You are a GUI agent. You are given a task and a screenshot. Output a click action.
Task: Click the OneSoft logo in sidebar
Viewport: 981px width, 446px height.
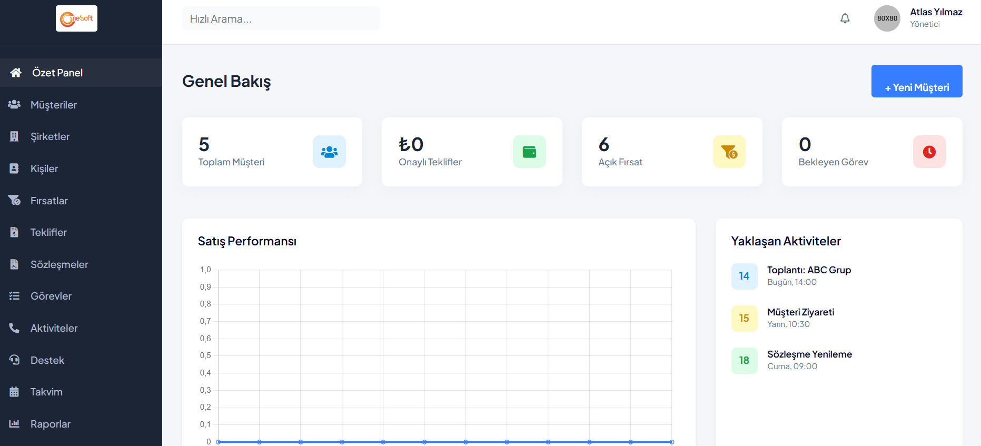[x=77, y=18]
